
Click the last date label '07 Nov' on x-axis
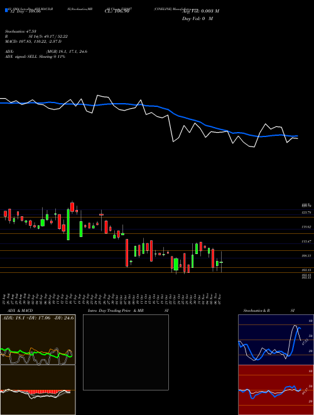(220, 298)
